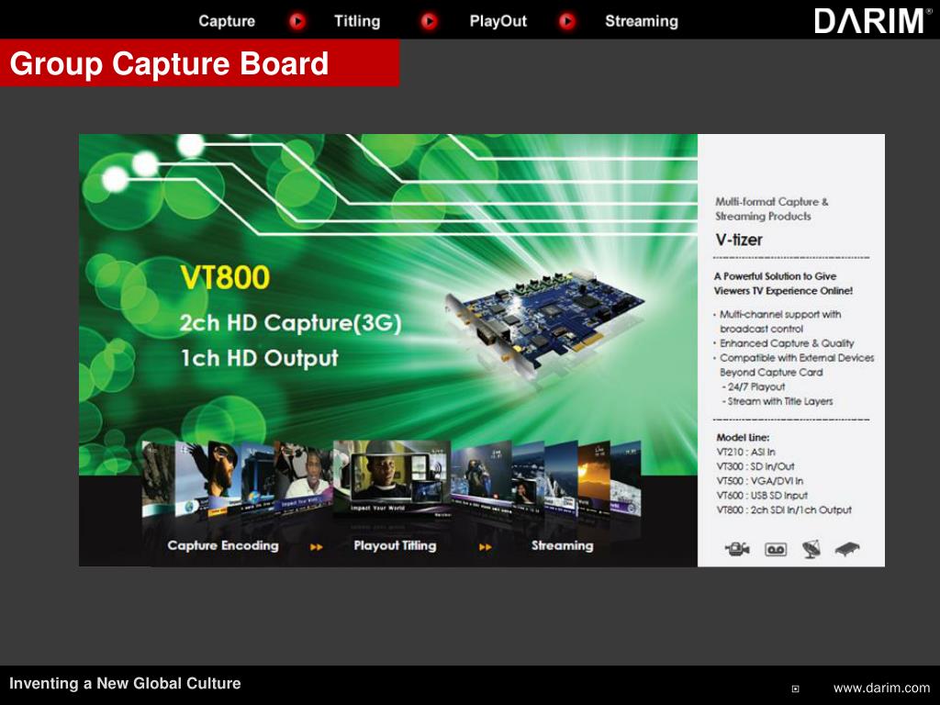Image resolution: width=940 pixels, height=705 pixels.
Task: Select the 2ch HD Capture(3G) text
Action: click(291, 323)
